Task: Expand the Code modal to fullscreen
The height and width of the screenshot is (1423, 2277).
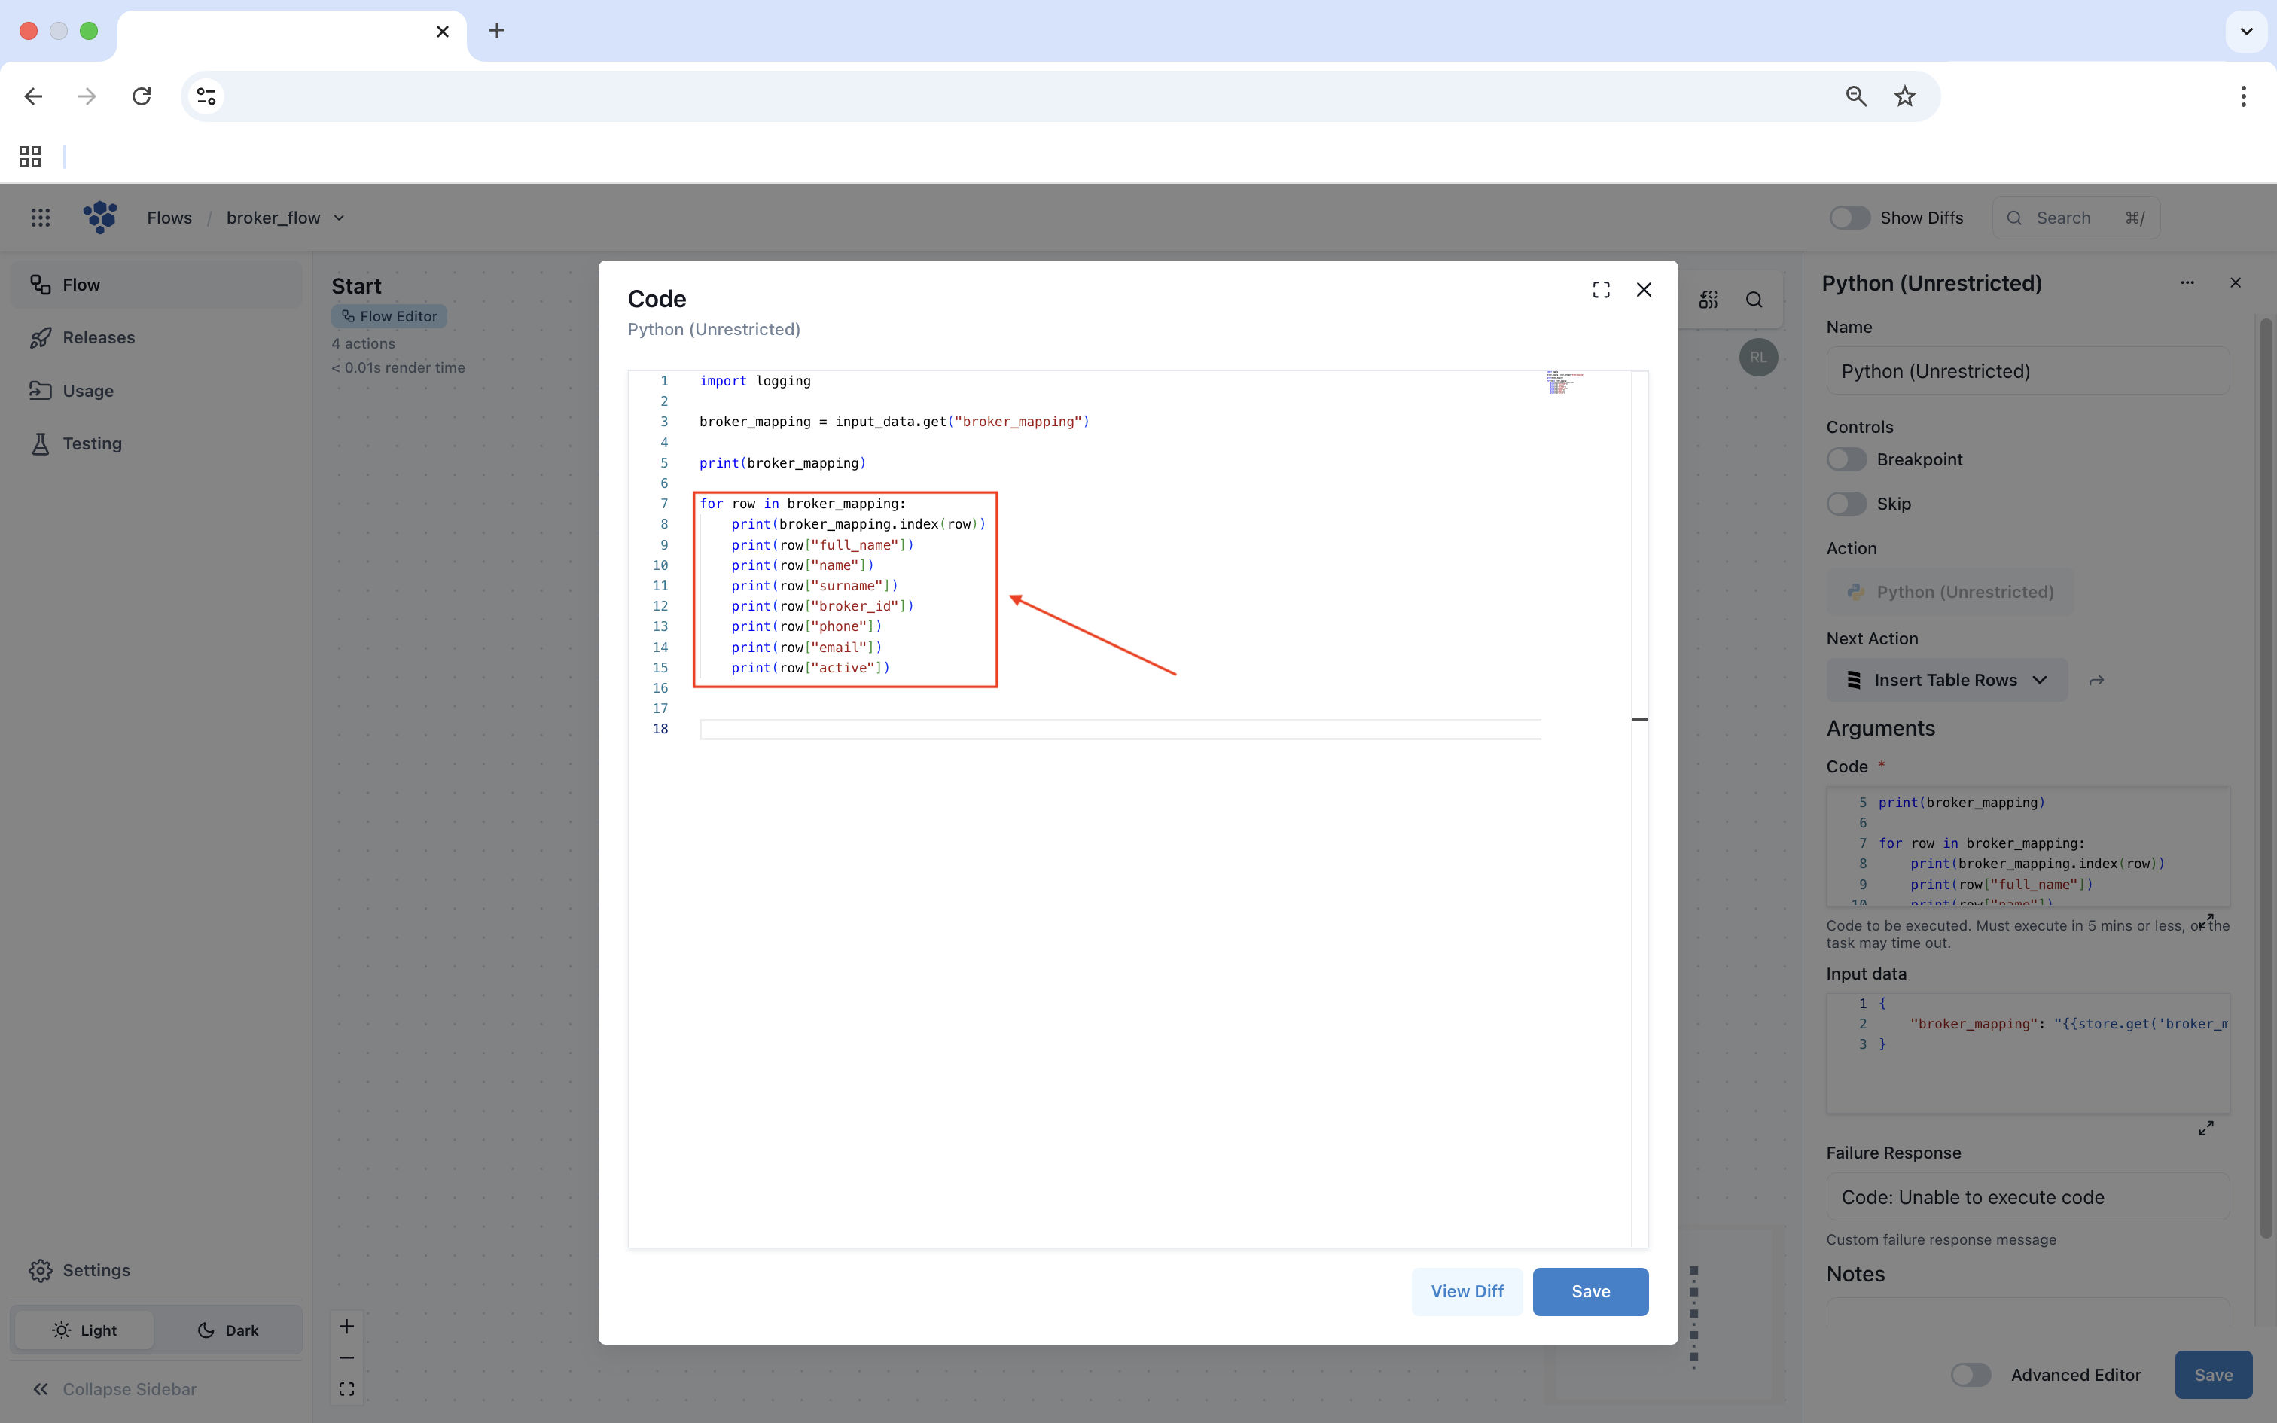Action: pos(1601,290)
